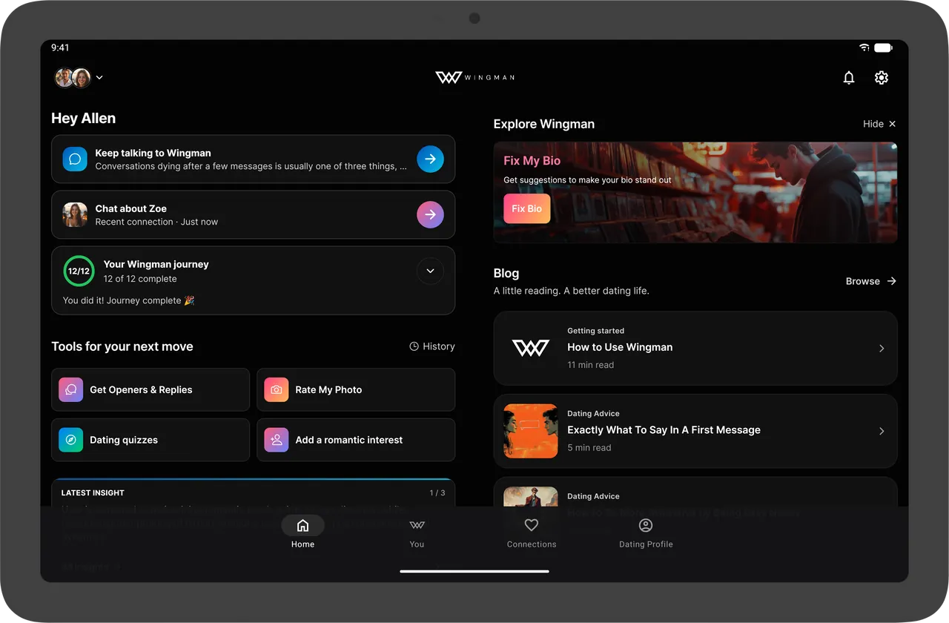949x623 pixels.
Task: Click the Rate My Photo camera icon
Action: 277,389
